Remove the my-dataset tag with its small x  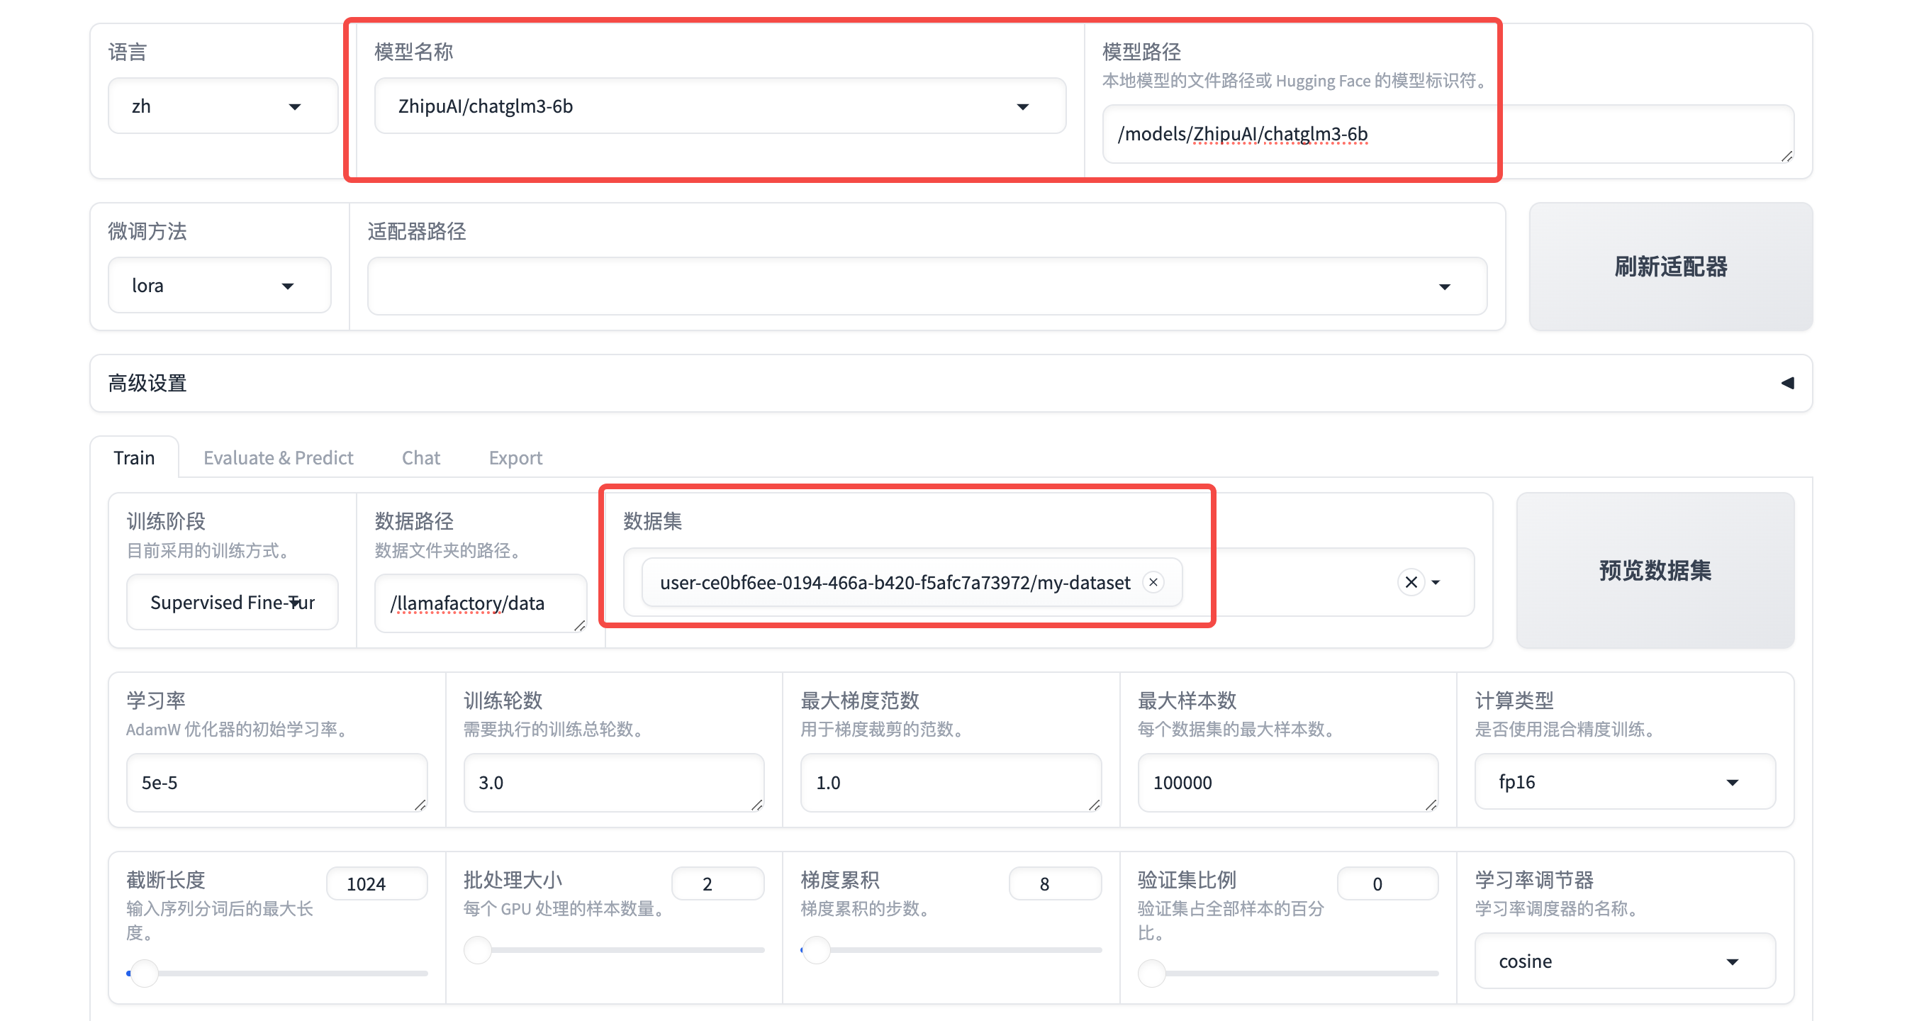[x=1153, y=582]
